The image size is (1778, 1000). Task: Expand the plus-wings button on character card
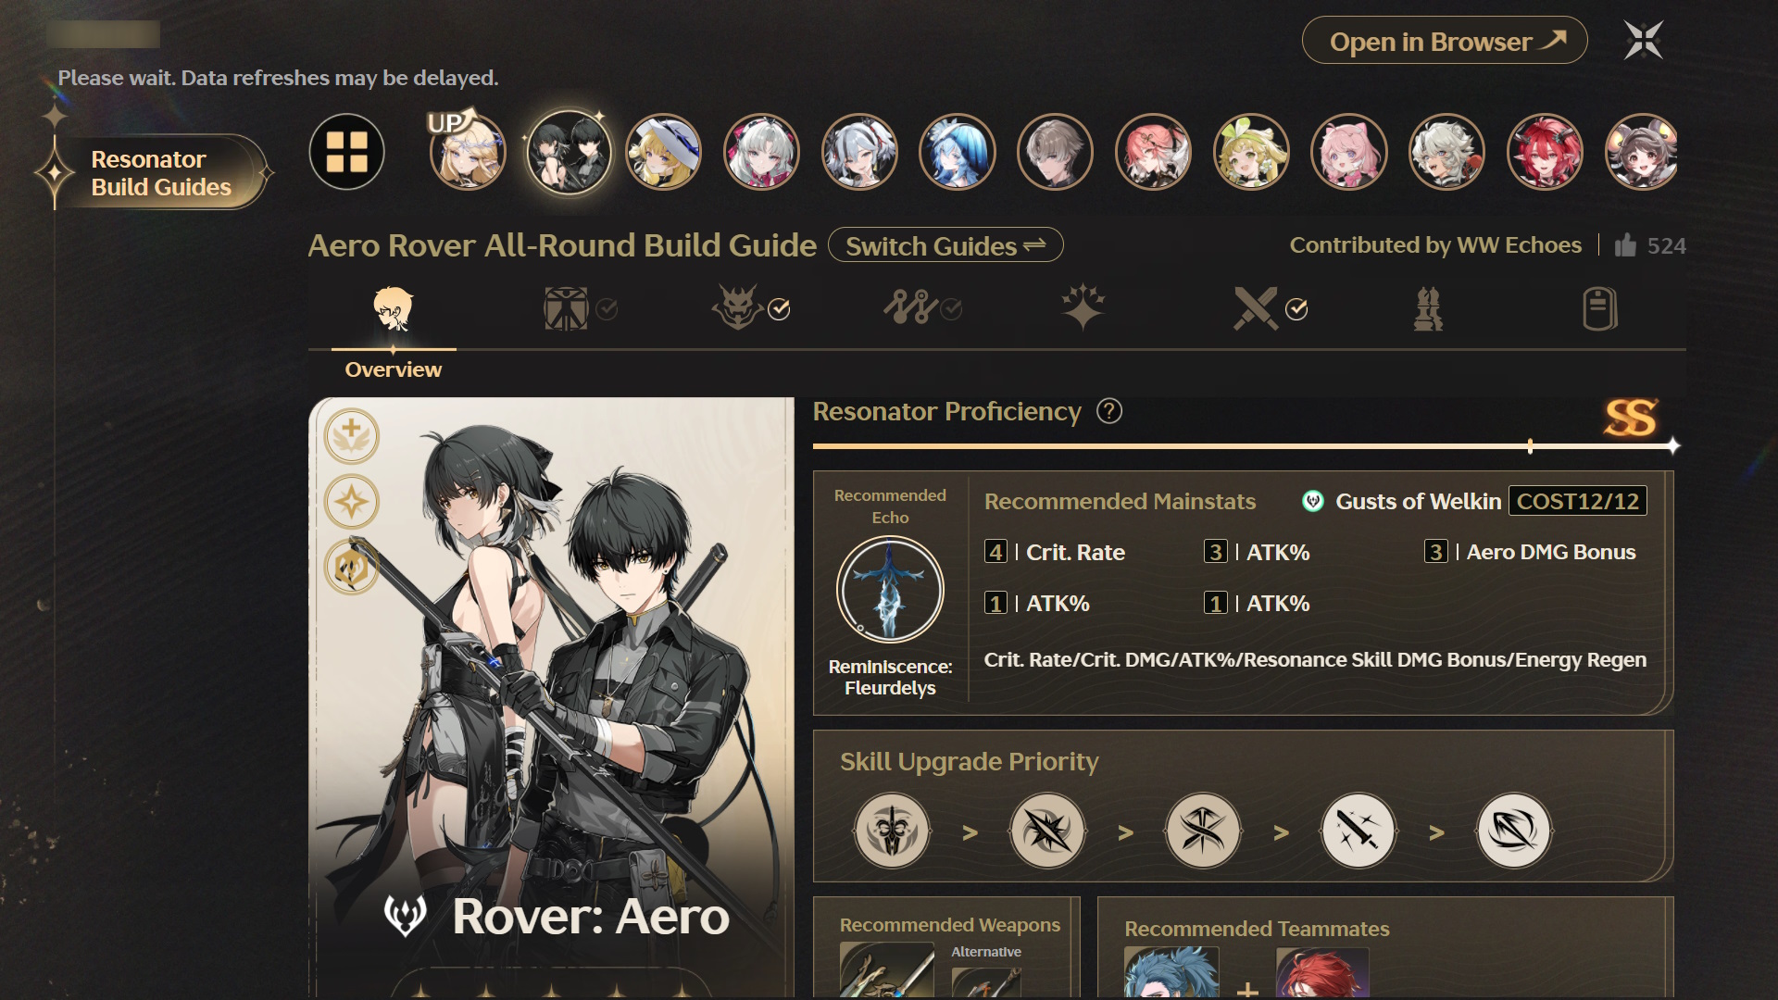[352, 436]
